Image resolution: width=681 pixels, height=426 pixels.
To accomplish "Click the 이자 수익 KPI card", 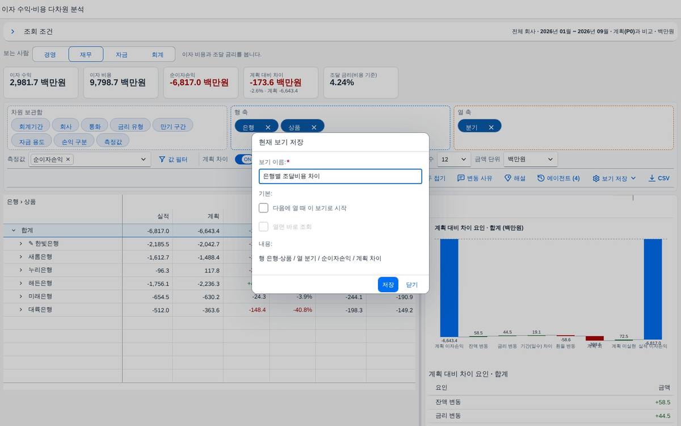I will coord(41,82).
